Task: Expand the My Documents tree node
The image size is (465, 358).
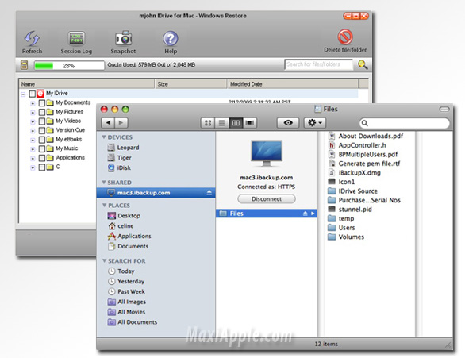Action: 33,103
